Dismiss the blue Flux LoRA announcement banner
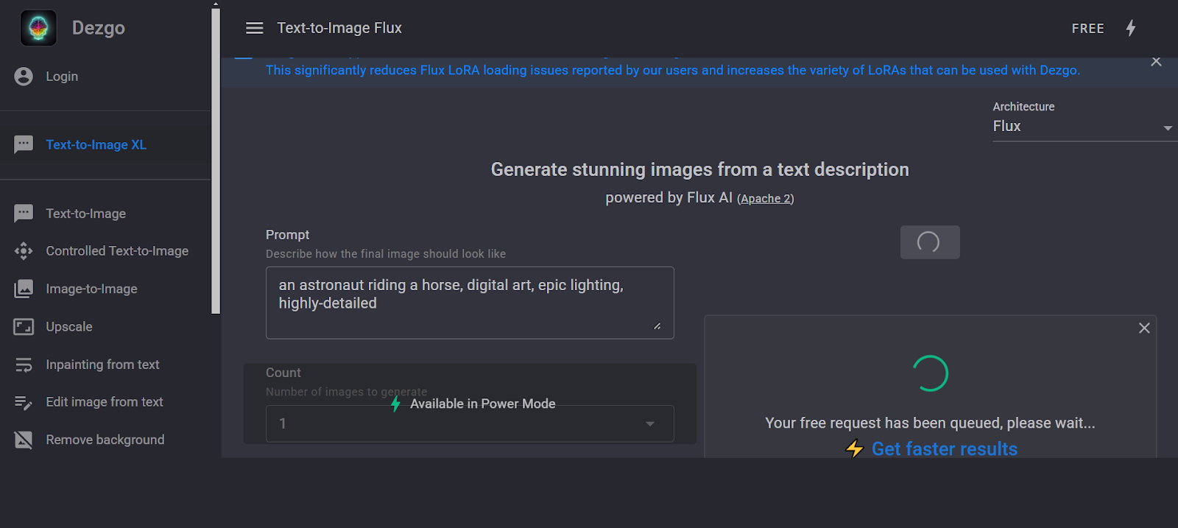The width and height of the screenshot is (1178, 528). [x=1156, y=62]
